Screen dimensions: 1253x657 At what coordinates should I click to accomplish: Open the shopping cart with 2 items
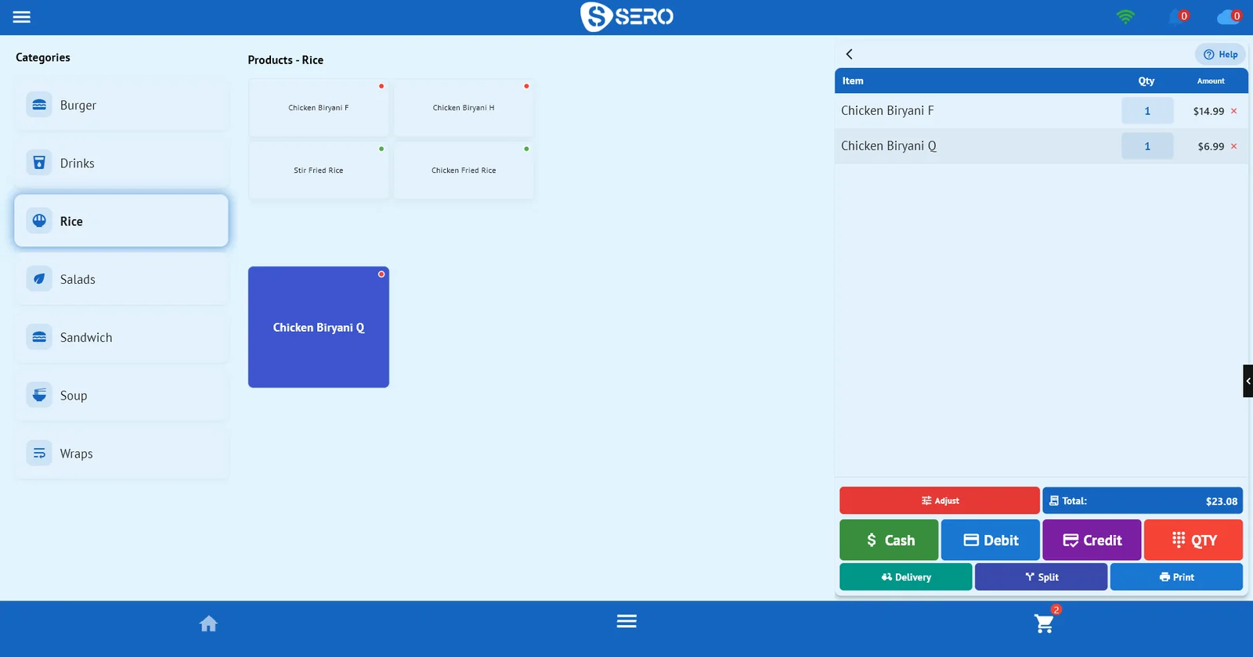[x=1045, y=623]
